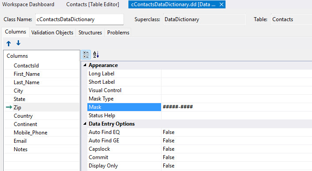Switch properties to categorized view

86,55
